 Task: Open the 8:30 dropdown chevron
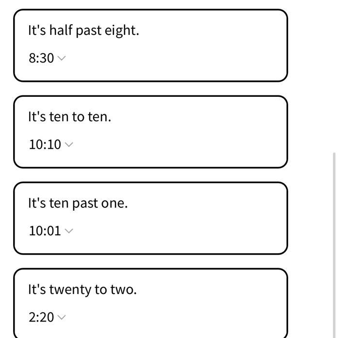62,58
